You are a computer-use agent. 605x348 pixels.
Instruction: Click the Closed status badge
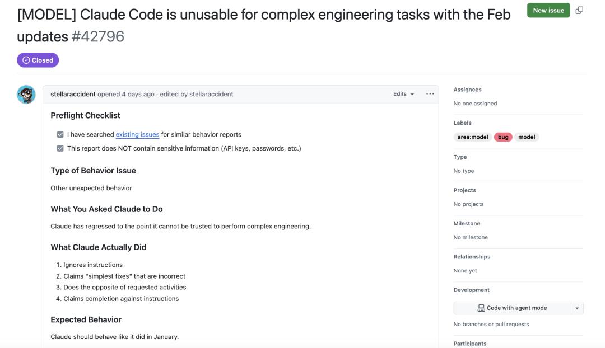(x=38, y=60)
